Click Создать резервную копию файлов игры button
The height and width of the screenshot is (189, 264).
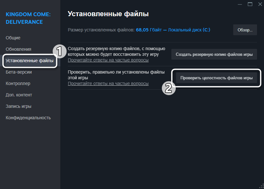(214, 54)
